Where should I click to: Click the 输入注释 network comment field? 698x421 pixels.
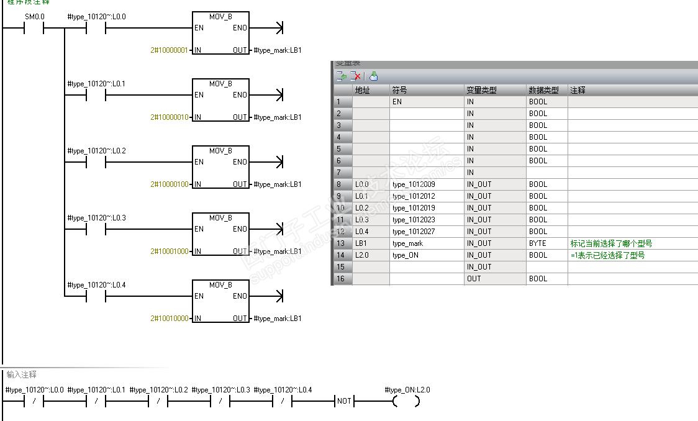click(x=21, y=374)
